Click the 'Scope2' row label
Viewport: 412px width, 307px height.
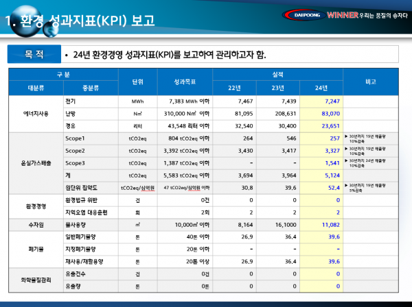(x=75, y=151)
